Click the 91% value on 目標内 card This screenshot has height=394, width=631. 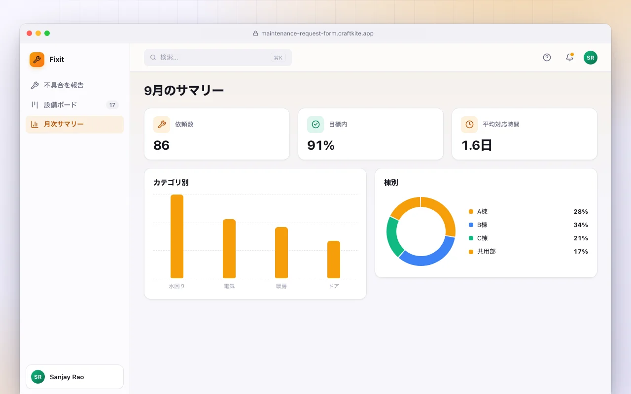click(321, 145)
